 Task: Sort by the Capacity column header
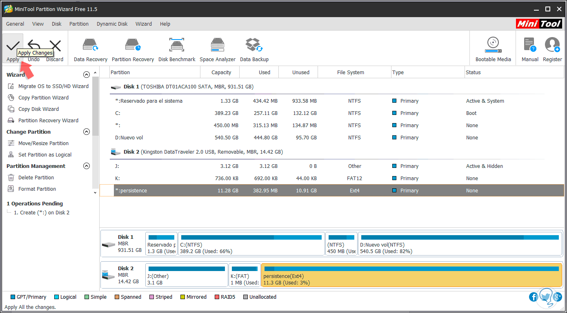220,72
